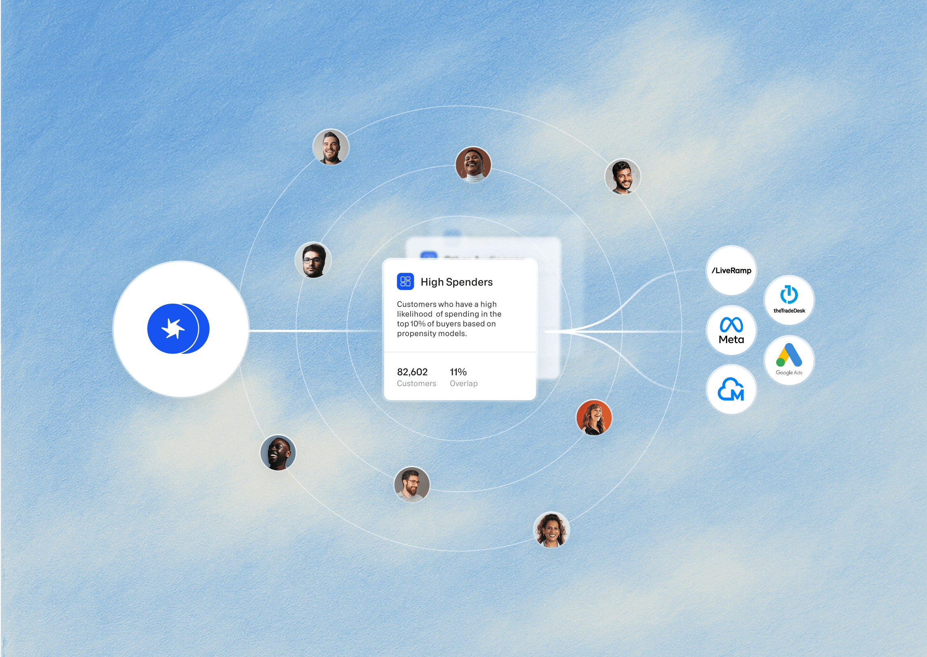This screenshot has width=927, height=657.
Task: Click the High Spenders card title
Action: point(456,282)
